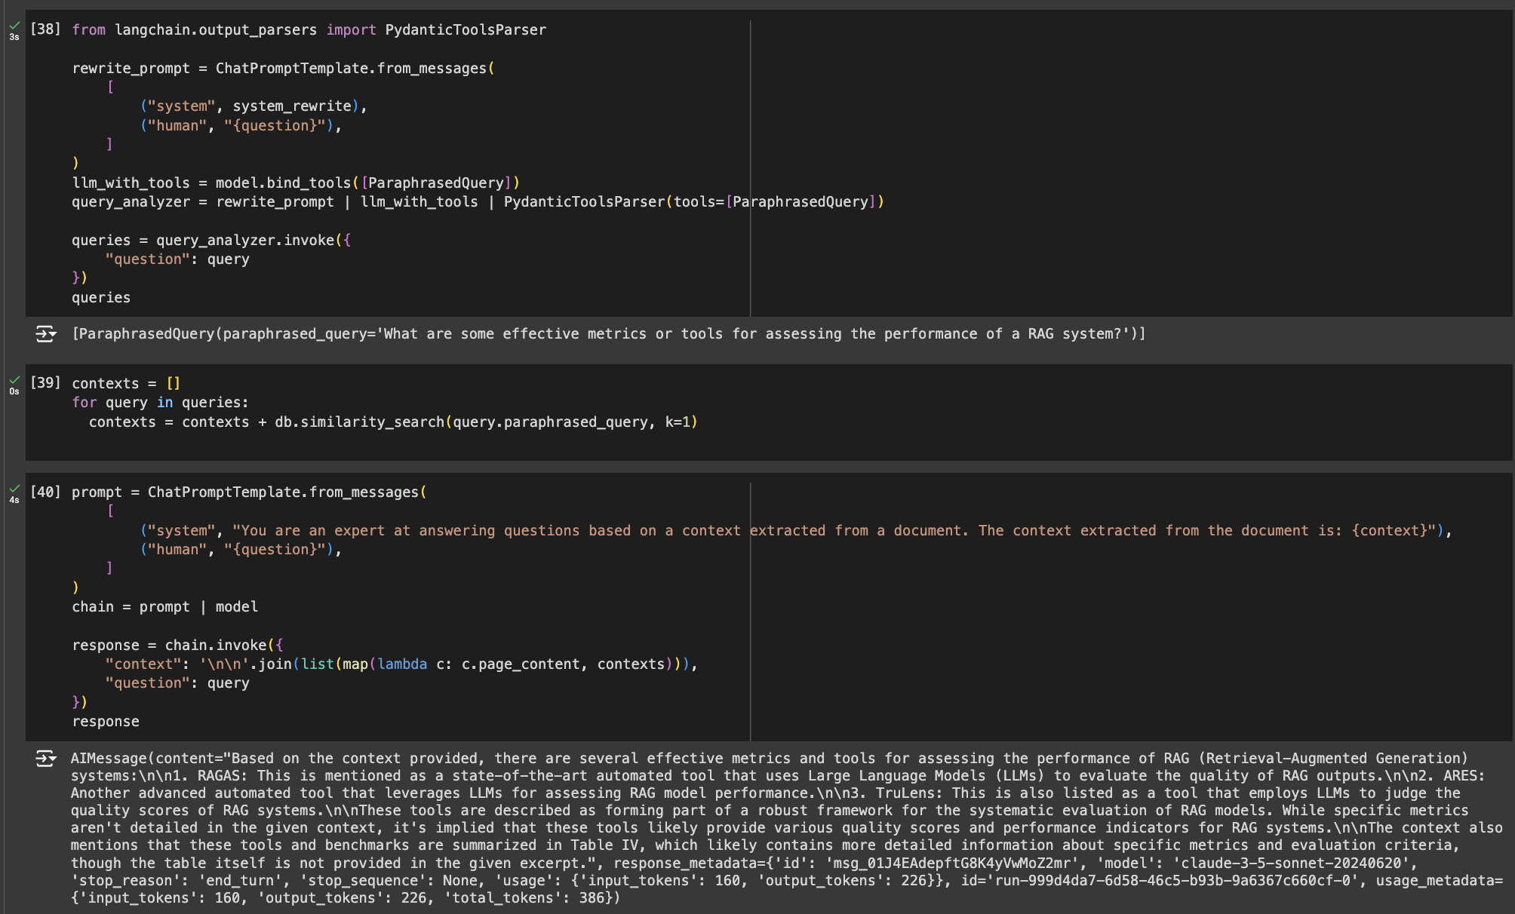
Task: Select the PydanticToolsParser import statement
Action: (x=309, y=29)
